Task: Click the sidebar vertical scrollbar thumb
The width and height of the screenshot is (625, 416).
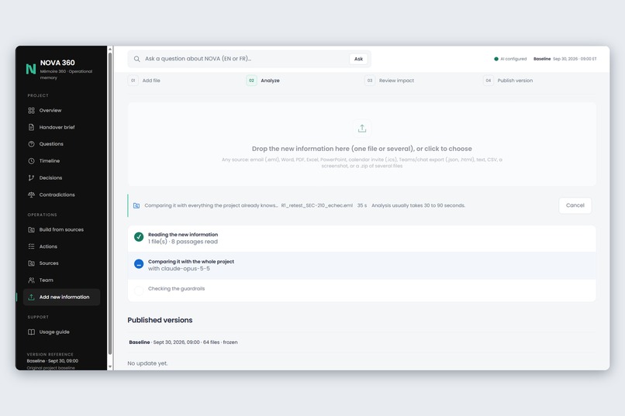Action: (110, 203)
